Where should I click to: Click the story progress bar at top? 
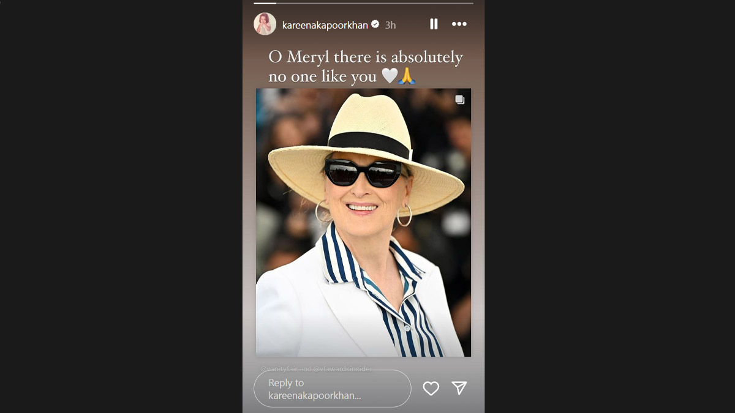363,3
